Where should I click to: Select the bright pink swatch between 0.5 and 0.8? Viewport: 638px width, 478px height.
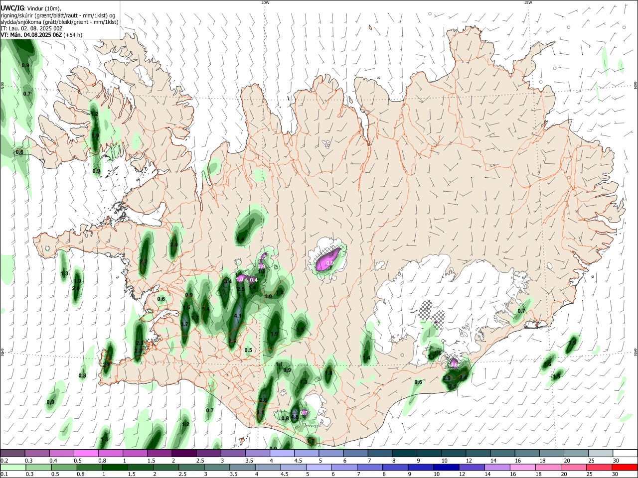point(86,453)
